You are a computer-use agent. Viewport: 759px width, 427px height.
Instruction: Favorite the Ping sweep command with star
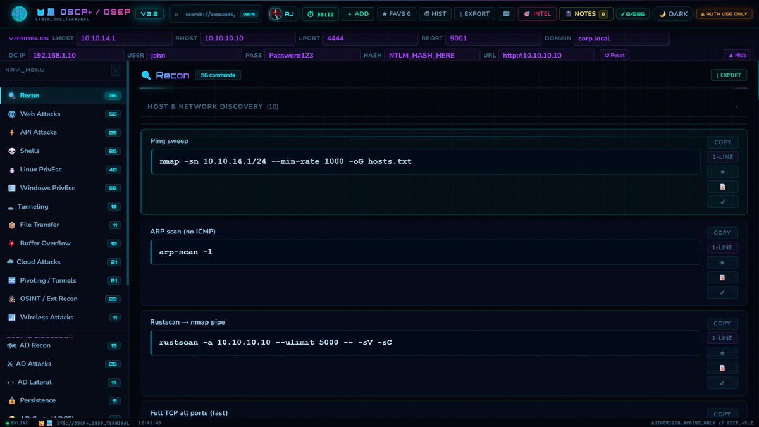tap(722, 171)
